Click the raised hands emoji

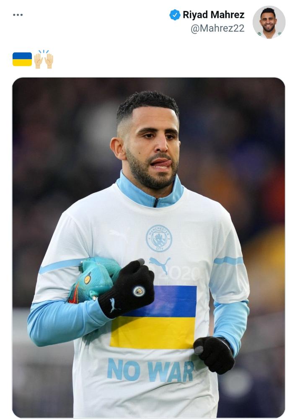pos(44,59)
